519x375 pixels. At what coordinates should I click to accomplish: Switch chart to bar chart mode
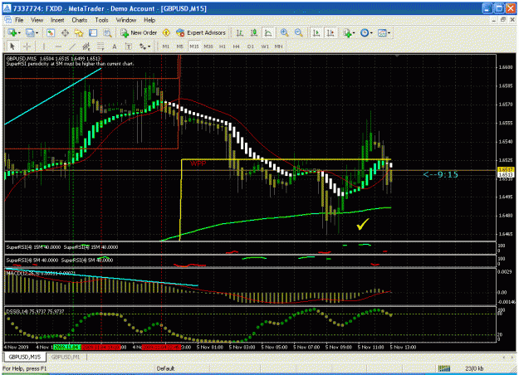pyautogui.click(x=239, y=32)
